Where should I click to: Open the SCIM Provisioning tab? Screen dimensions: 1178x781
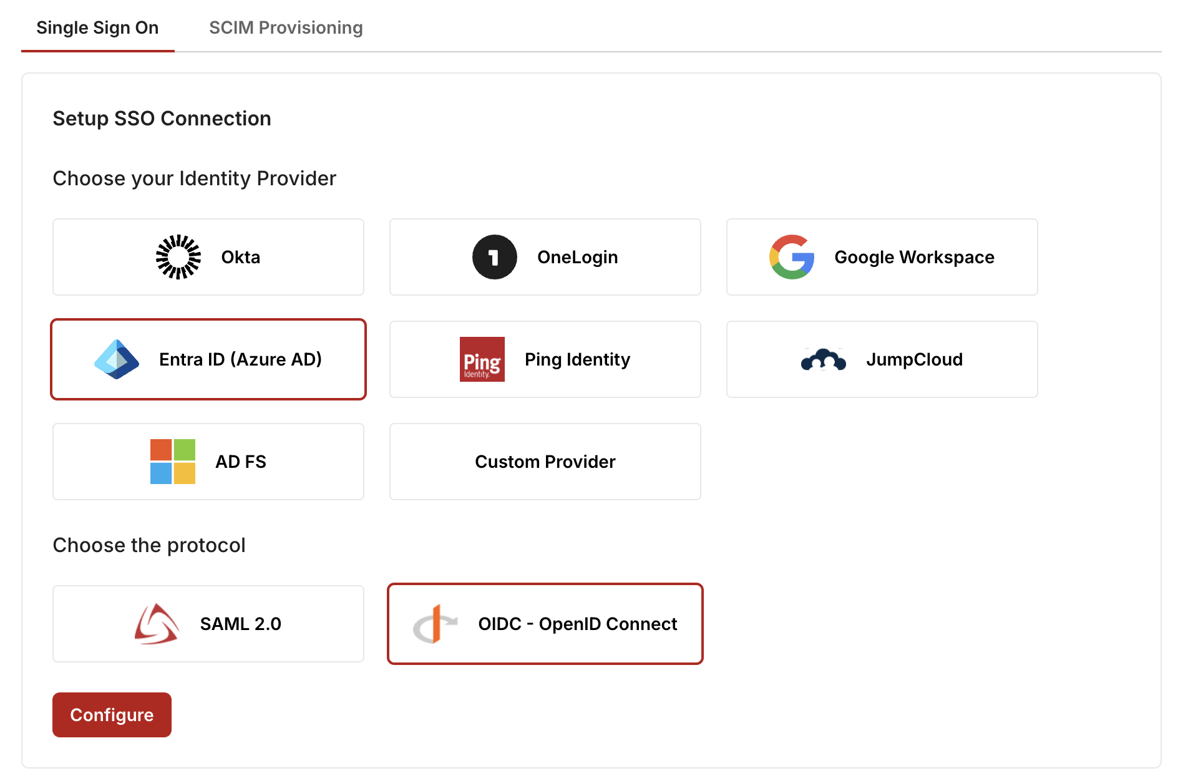point(286,27)
